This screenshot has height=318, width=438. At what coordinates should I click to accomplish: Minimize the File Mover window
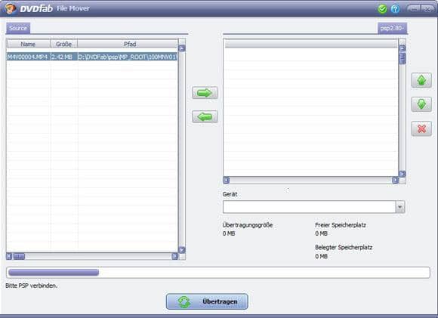coord(413,8)
